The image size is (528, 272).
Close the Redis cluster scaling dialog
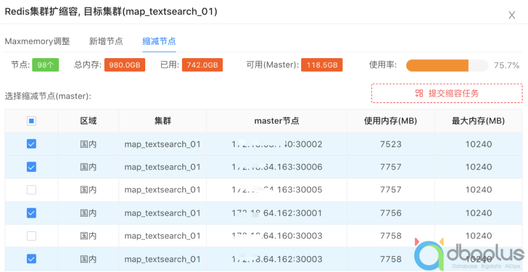pos(512,15)
